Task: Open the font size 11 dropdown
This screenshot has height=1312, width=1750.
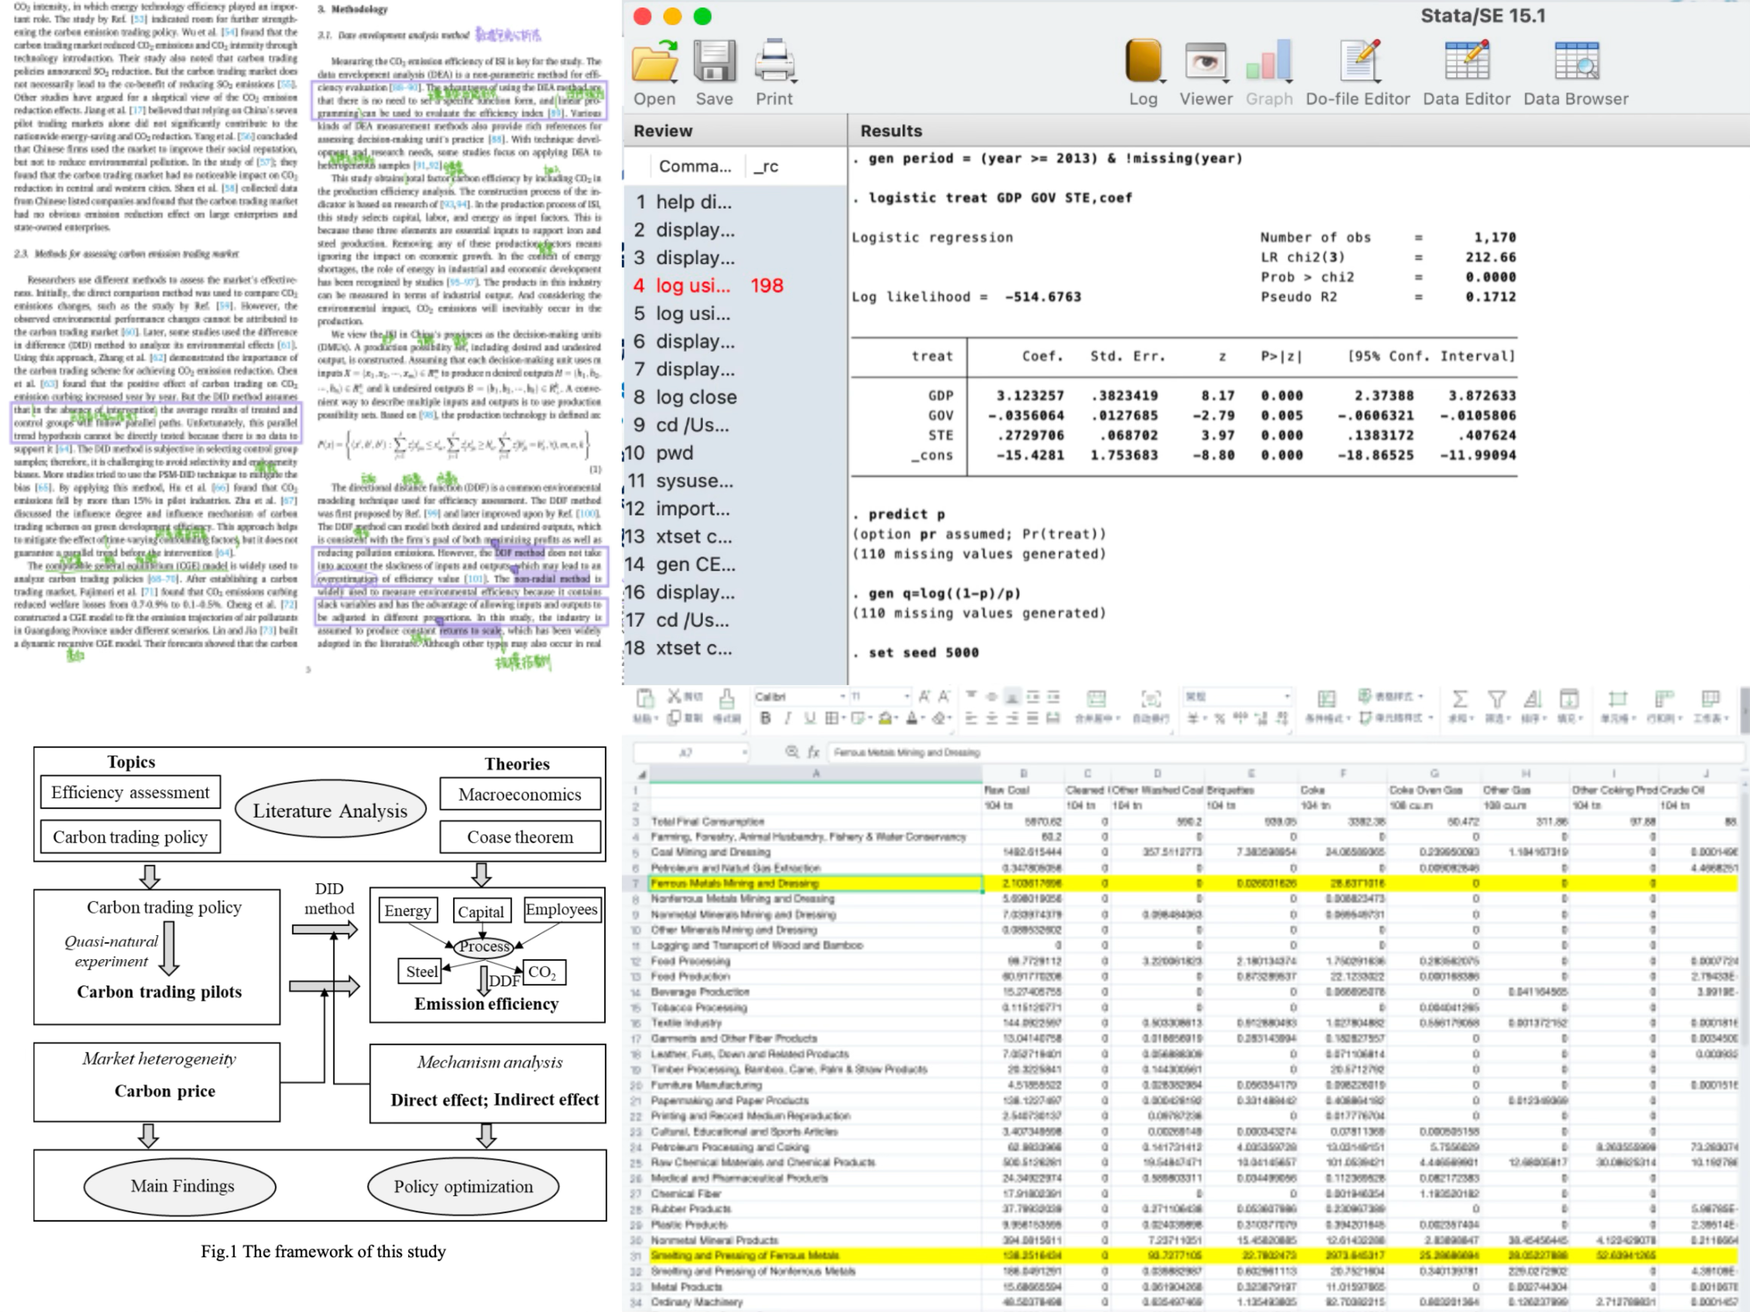Action: 907,697
